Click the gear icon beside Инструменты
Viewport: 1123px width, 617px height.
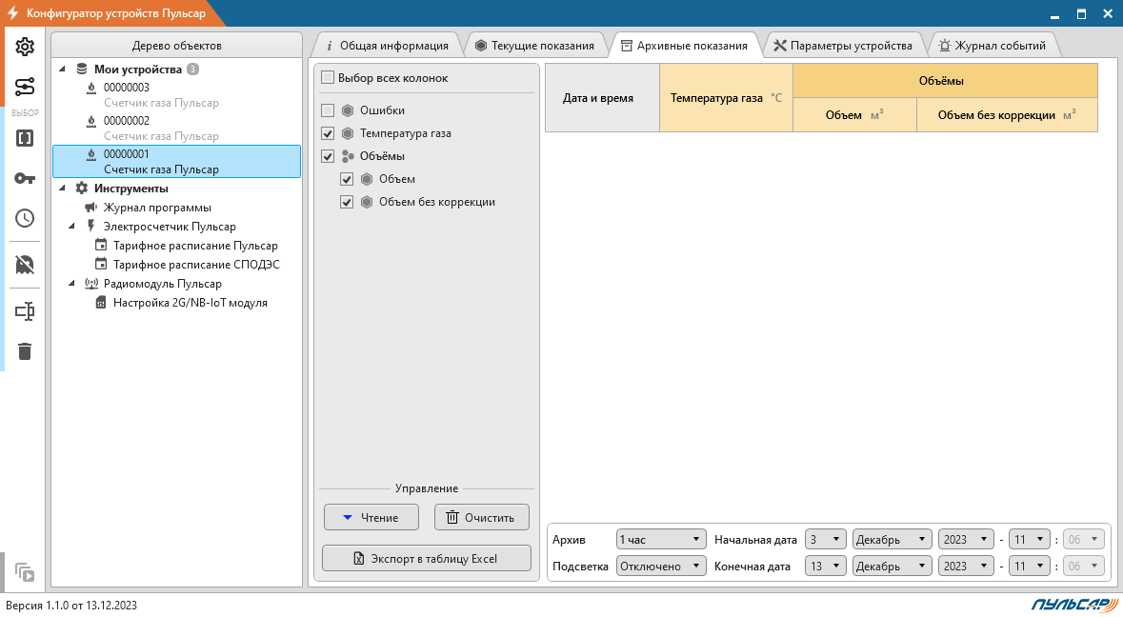click(82, 189)
